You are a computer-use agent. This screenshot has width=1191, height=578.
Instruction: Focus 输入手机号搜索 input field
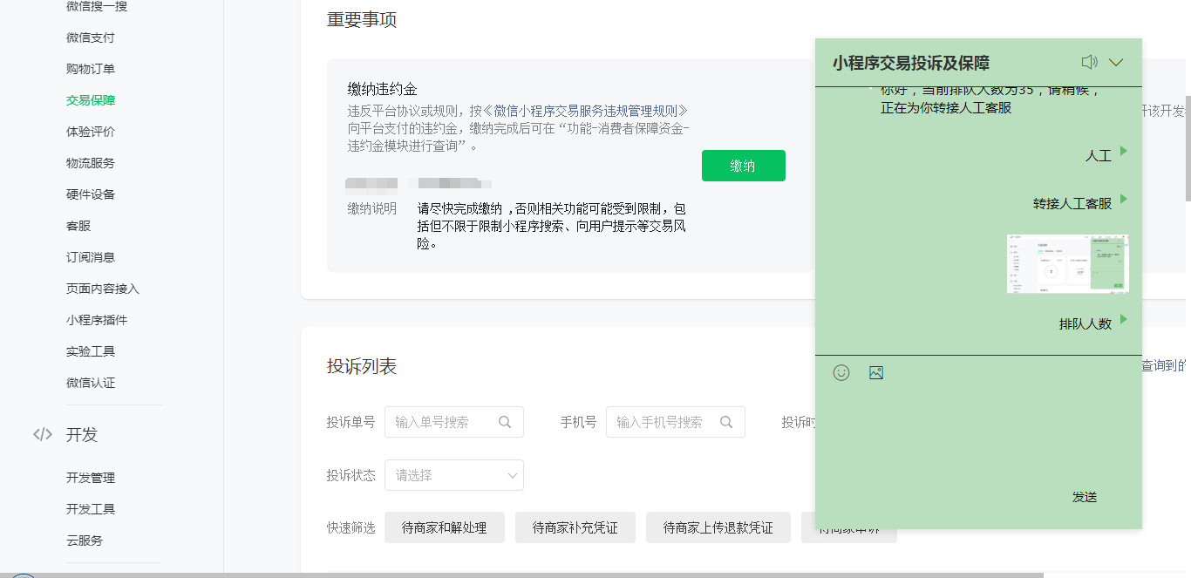pyautogui.click(x=676, y=422)
